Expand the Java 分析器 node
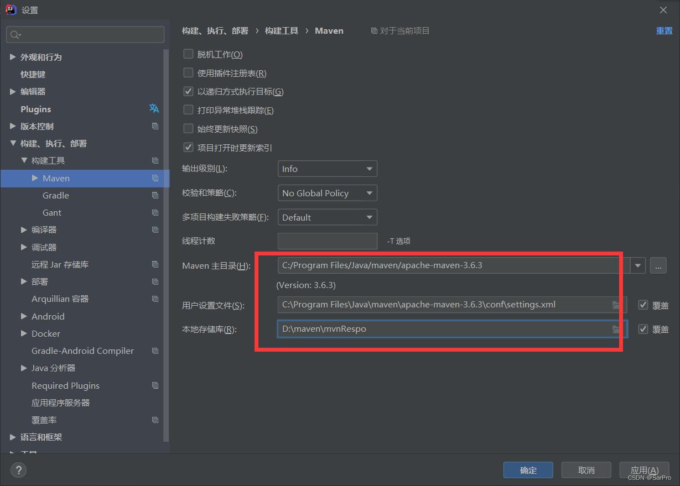Image resolution: width=680 pixels, height=486 pixels. 24,368
